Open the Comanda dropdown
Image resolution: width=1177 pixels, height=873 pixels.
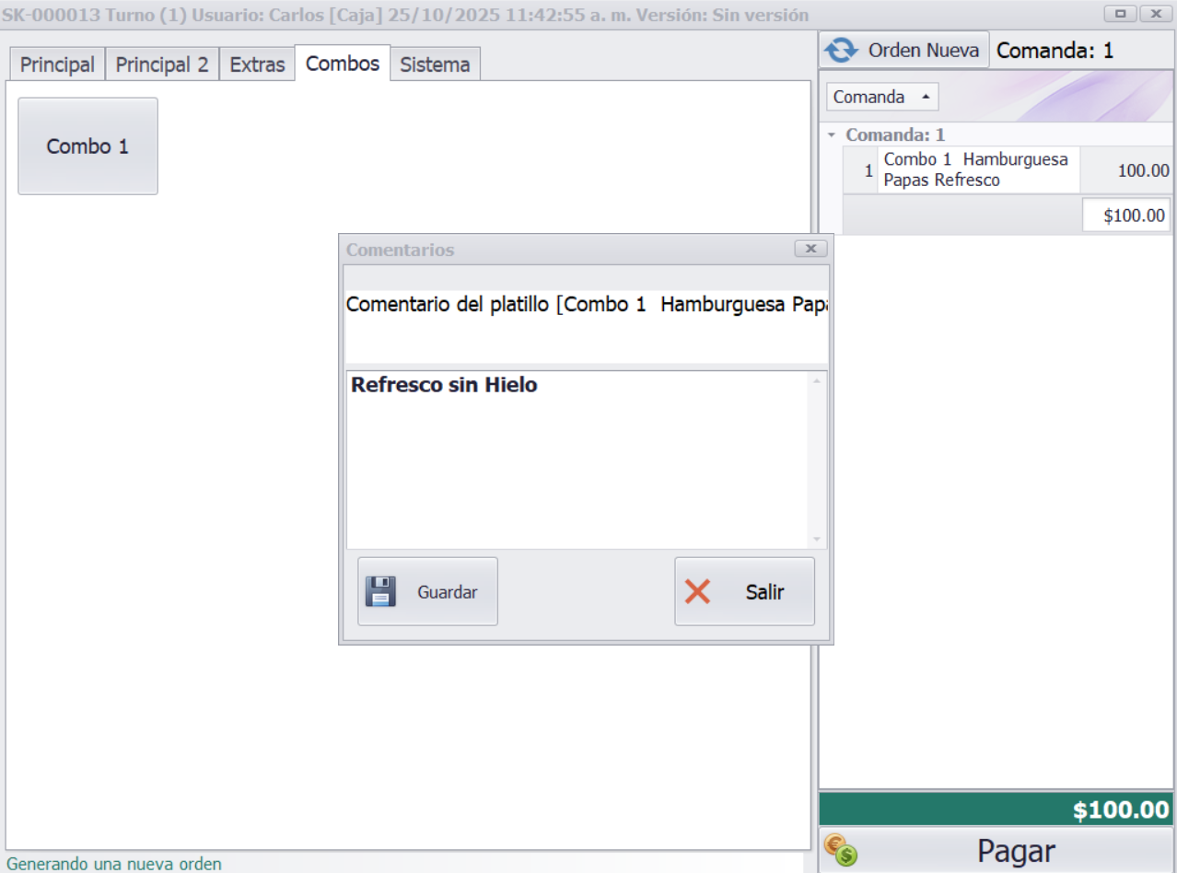881,97
